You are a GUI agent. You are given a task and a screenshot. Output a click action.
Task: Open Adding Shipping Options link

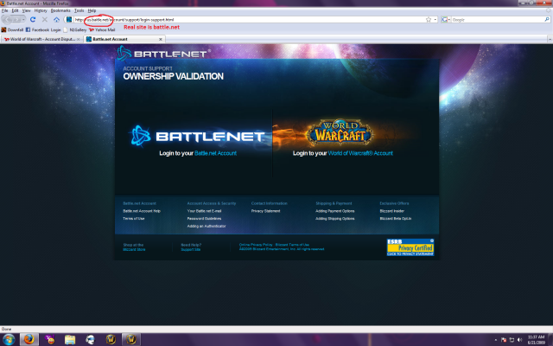pyautogui.click(x=335, y=219)
